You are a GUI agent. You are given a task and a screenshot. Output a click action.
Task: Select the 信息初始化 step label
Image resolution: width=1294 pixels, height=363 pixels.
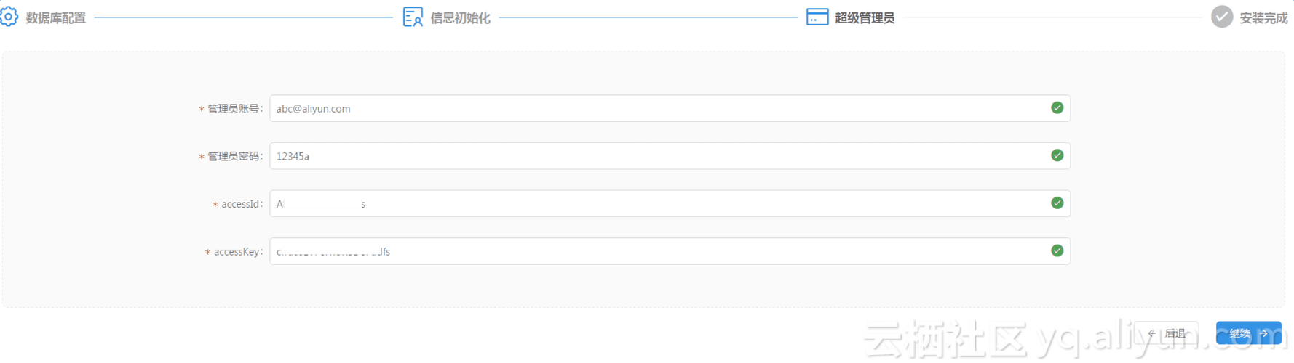click(460, 18)
